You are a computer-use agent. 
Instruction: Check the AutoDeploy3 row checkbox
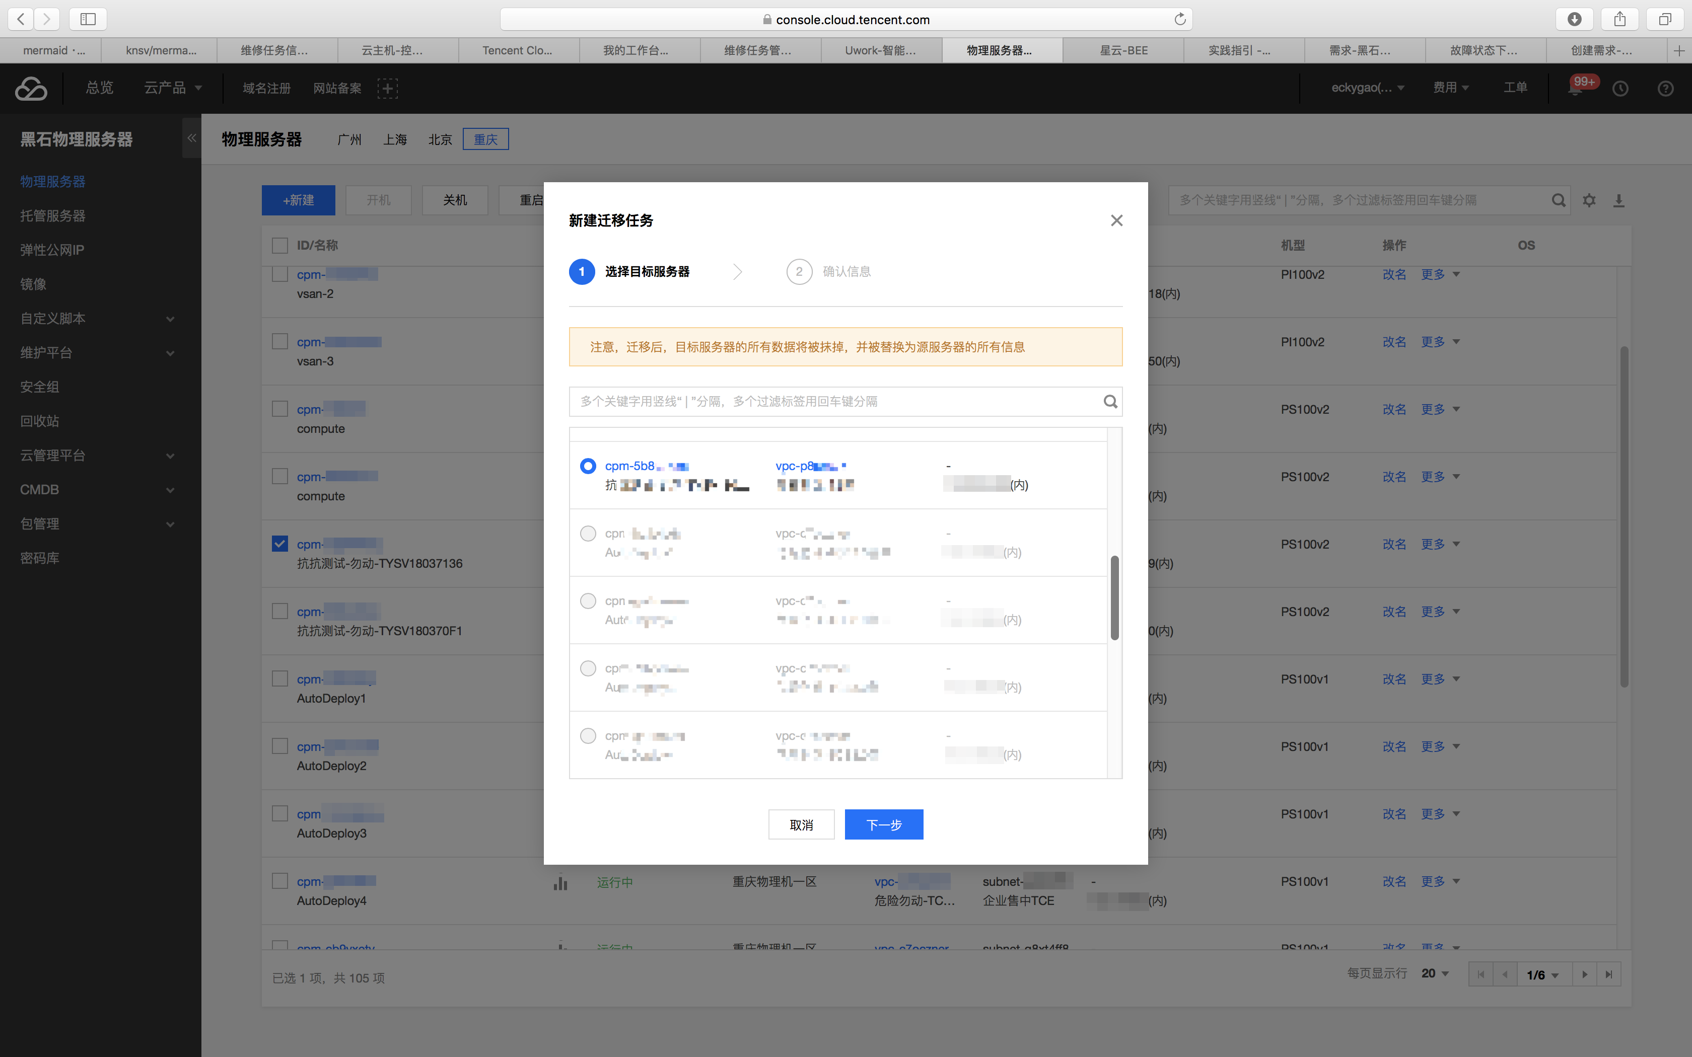279,814
